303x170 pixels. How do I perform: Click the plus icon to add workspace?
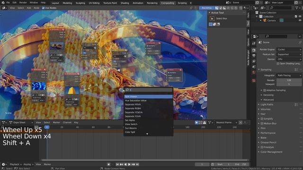[190, 3]
